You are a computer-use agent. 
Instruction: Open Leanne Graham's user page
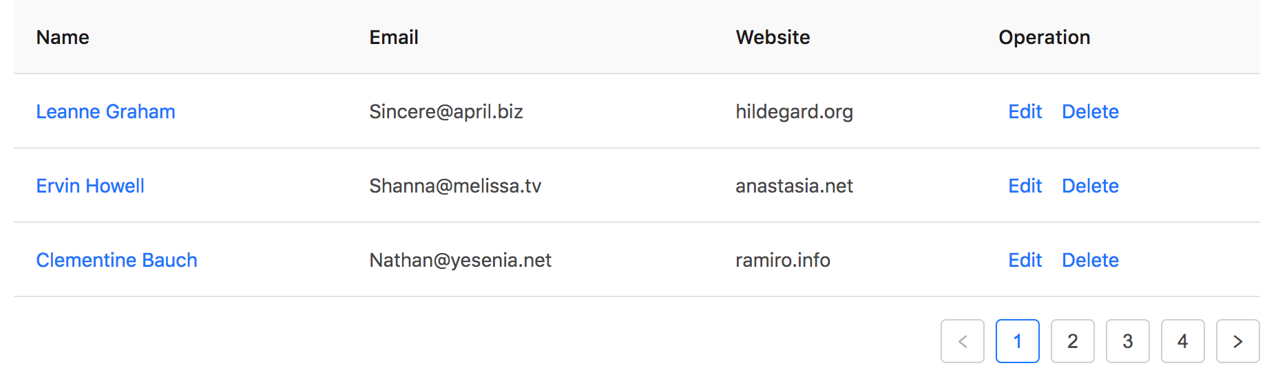[105, 111]
